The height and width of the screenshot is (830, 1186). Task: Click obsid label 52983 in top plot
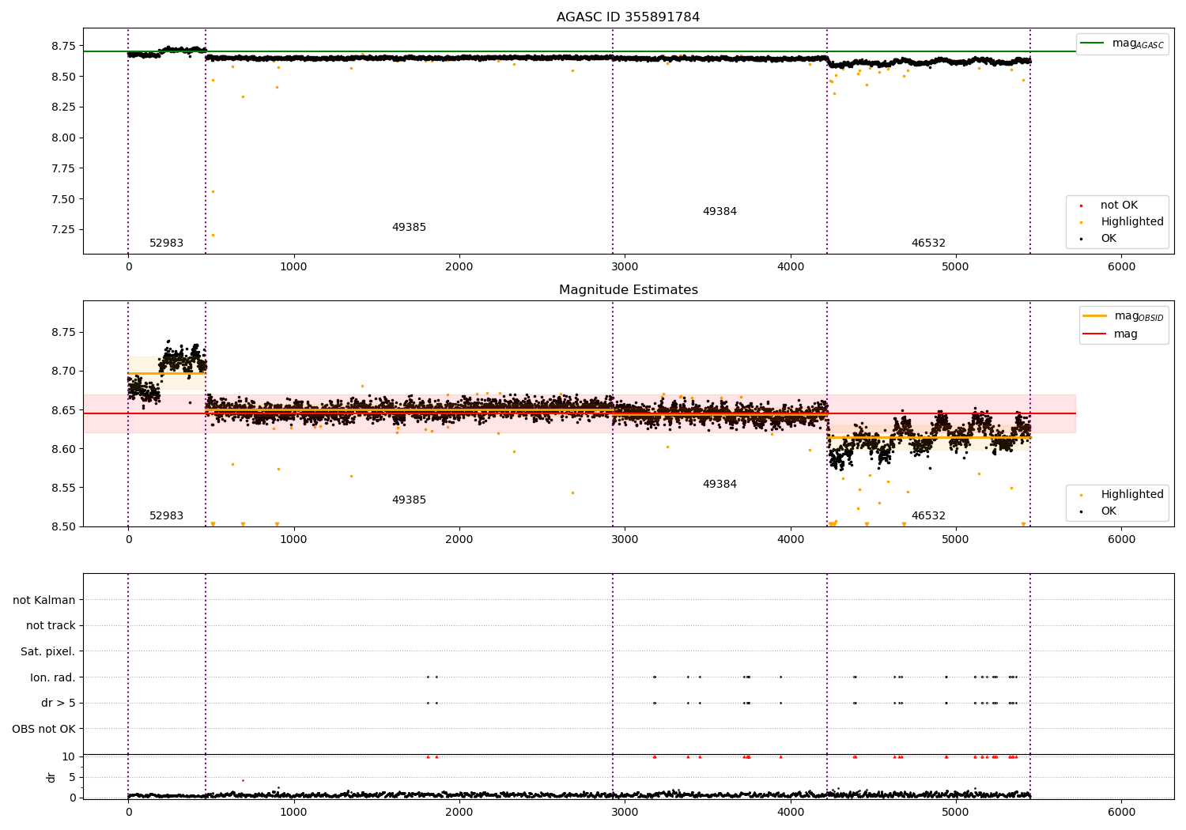166,243
